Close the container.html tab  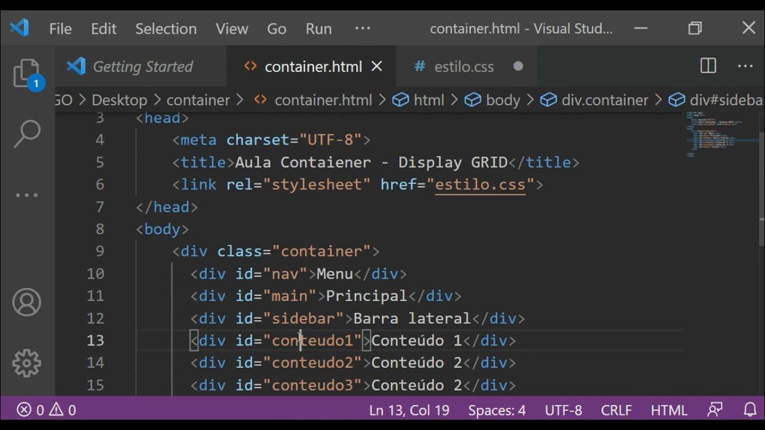(x=377, y=66)
